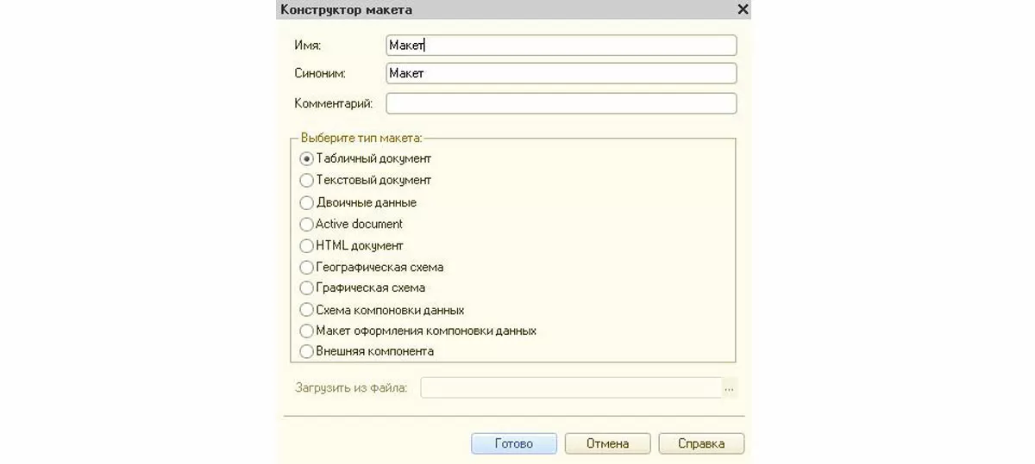
Task: Select Географическая схема option
Action: 306,268
